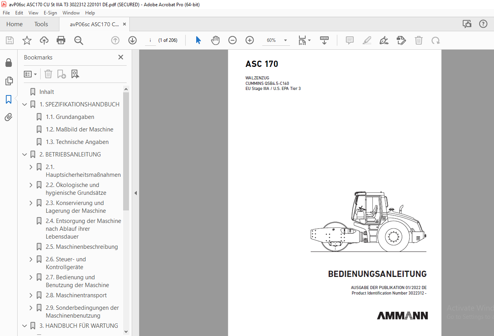Expand 2.6. Steuer- und Kontrollgeräte
The image size is (494, 336).
[x=31, y=259]
